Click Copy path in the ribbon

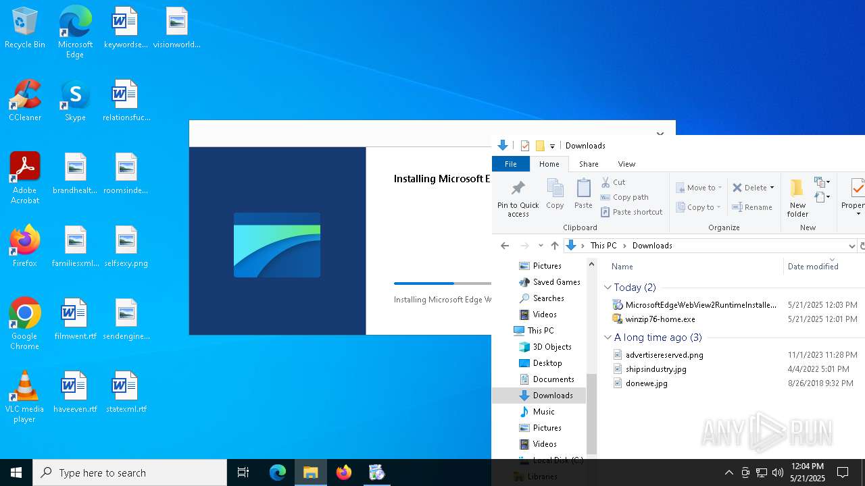[x=625, y=197]
